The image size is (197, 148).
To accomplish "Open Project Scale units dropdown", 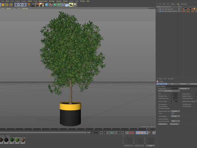I will click(184, 89).
